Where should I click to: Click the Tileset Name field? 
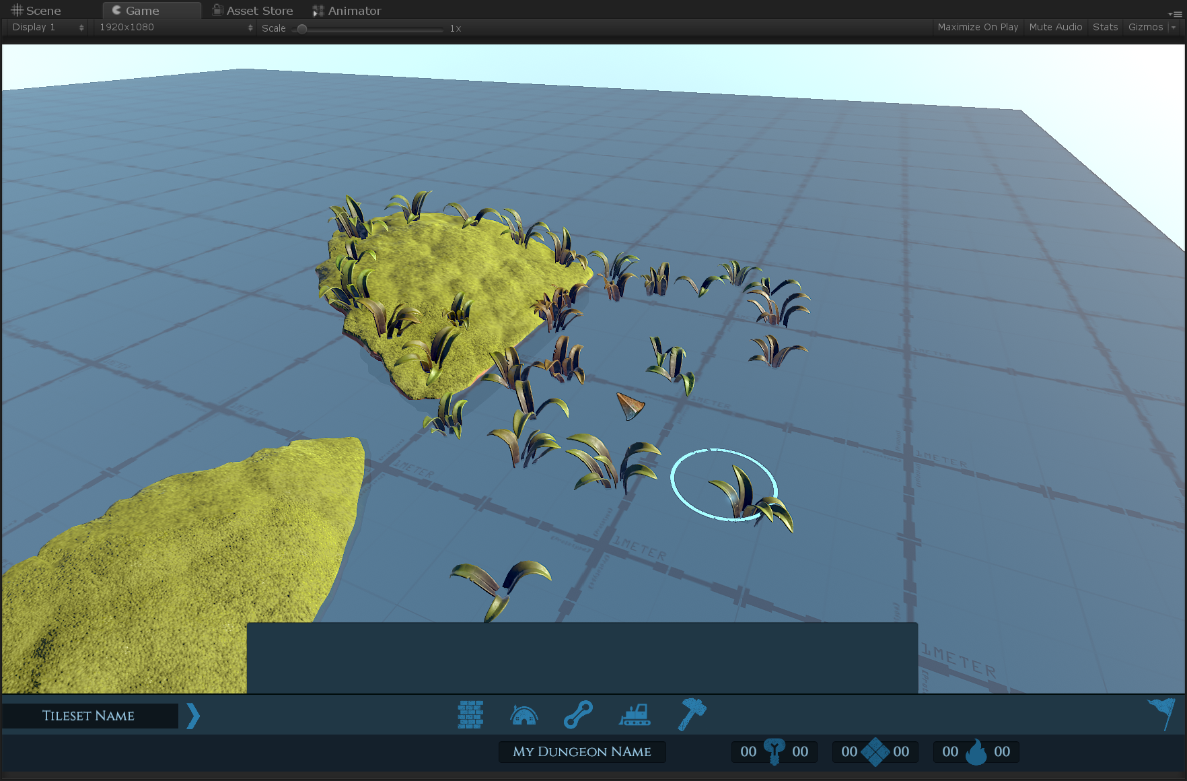click(90, 716)
